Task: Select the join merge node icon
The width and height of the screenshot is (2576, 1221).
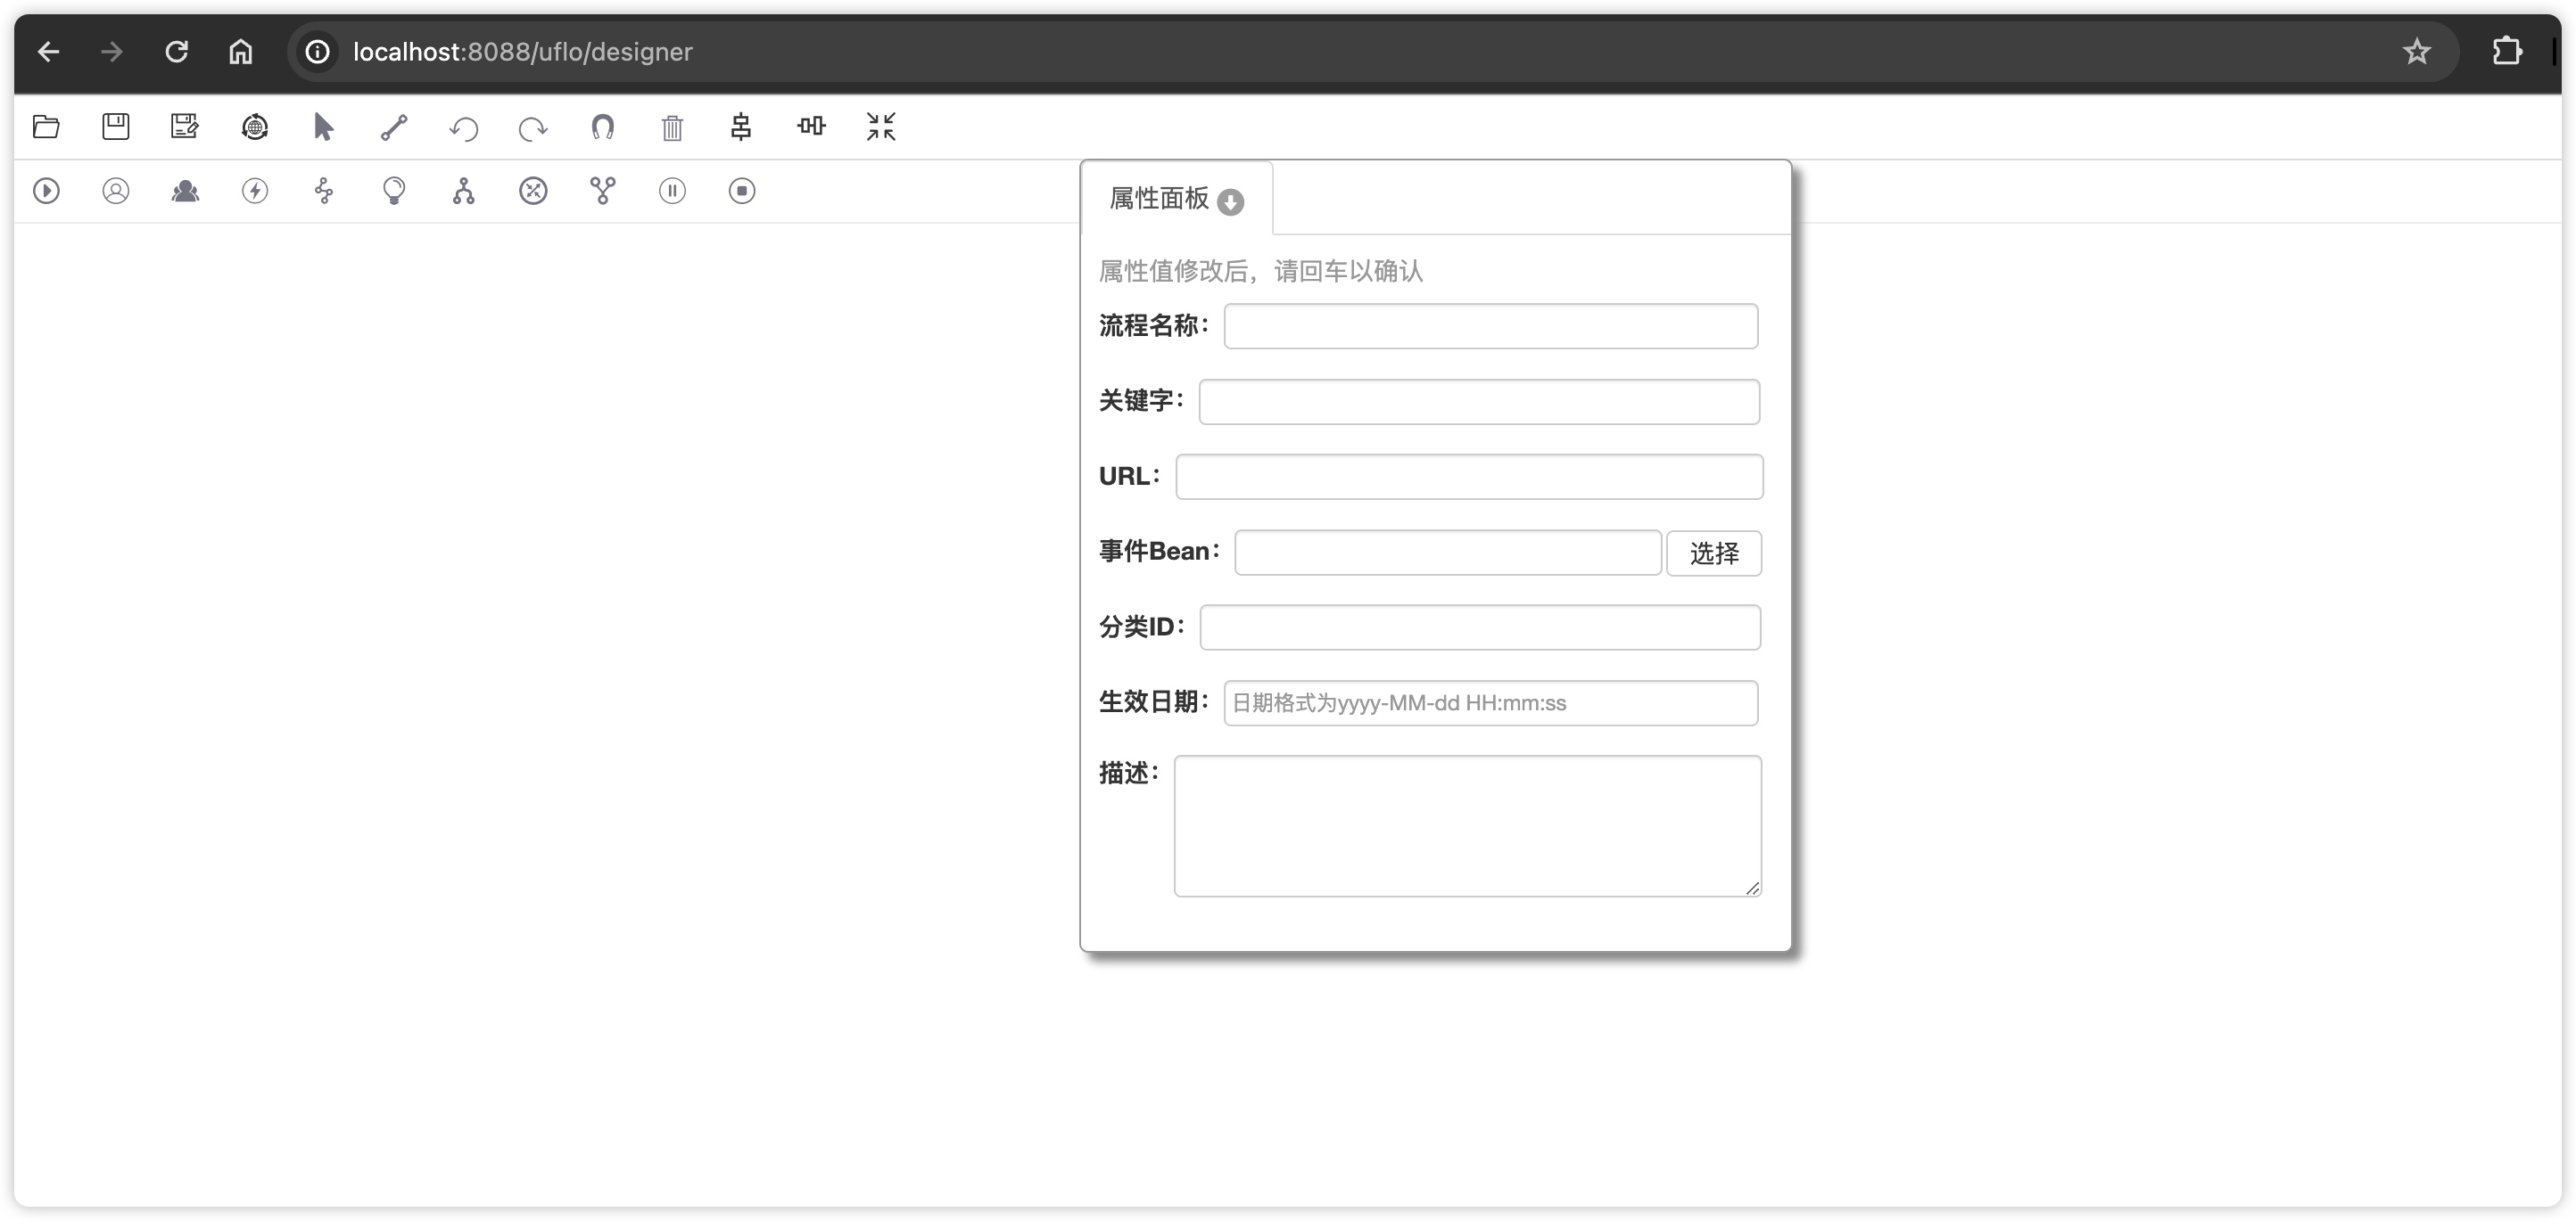Action: (603, 191)
